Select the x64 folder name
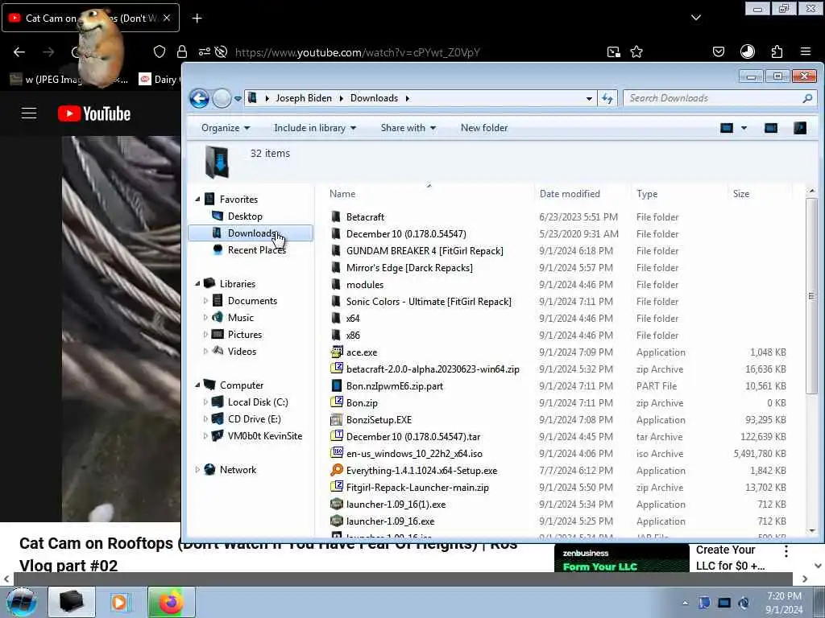The height and width of the screenshot is (618, 825). tap(353, 319)
